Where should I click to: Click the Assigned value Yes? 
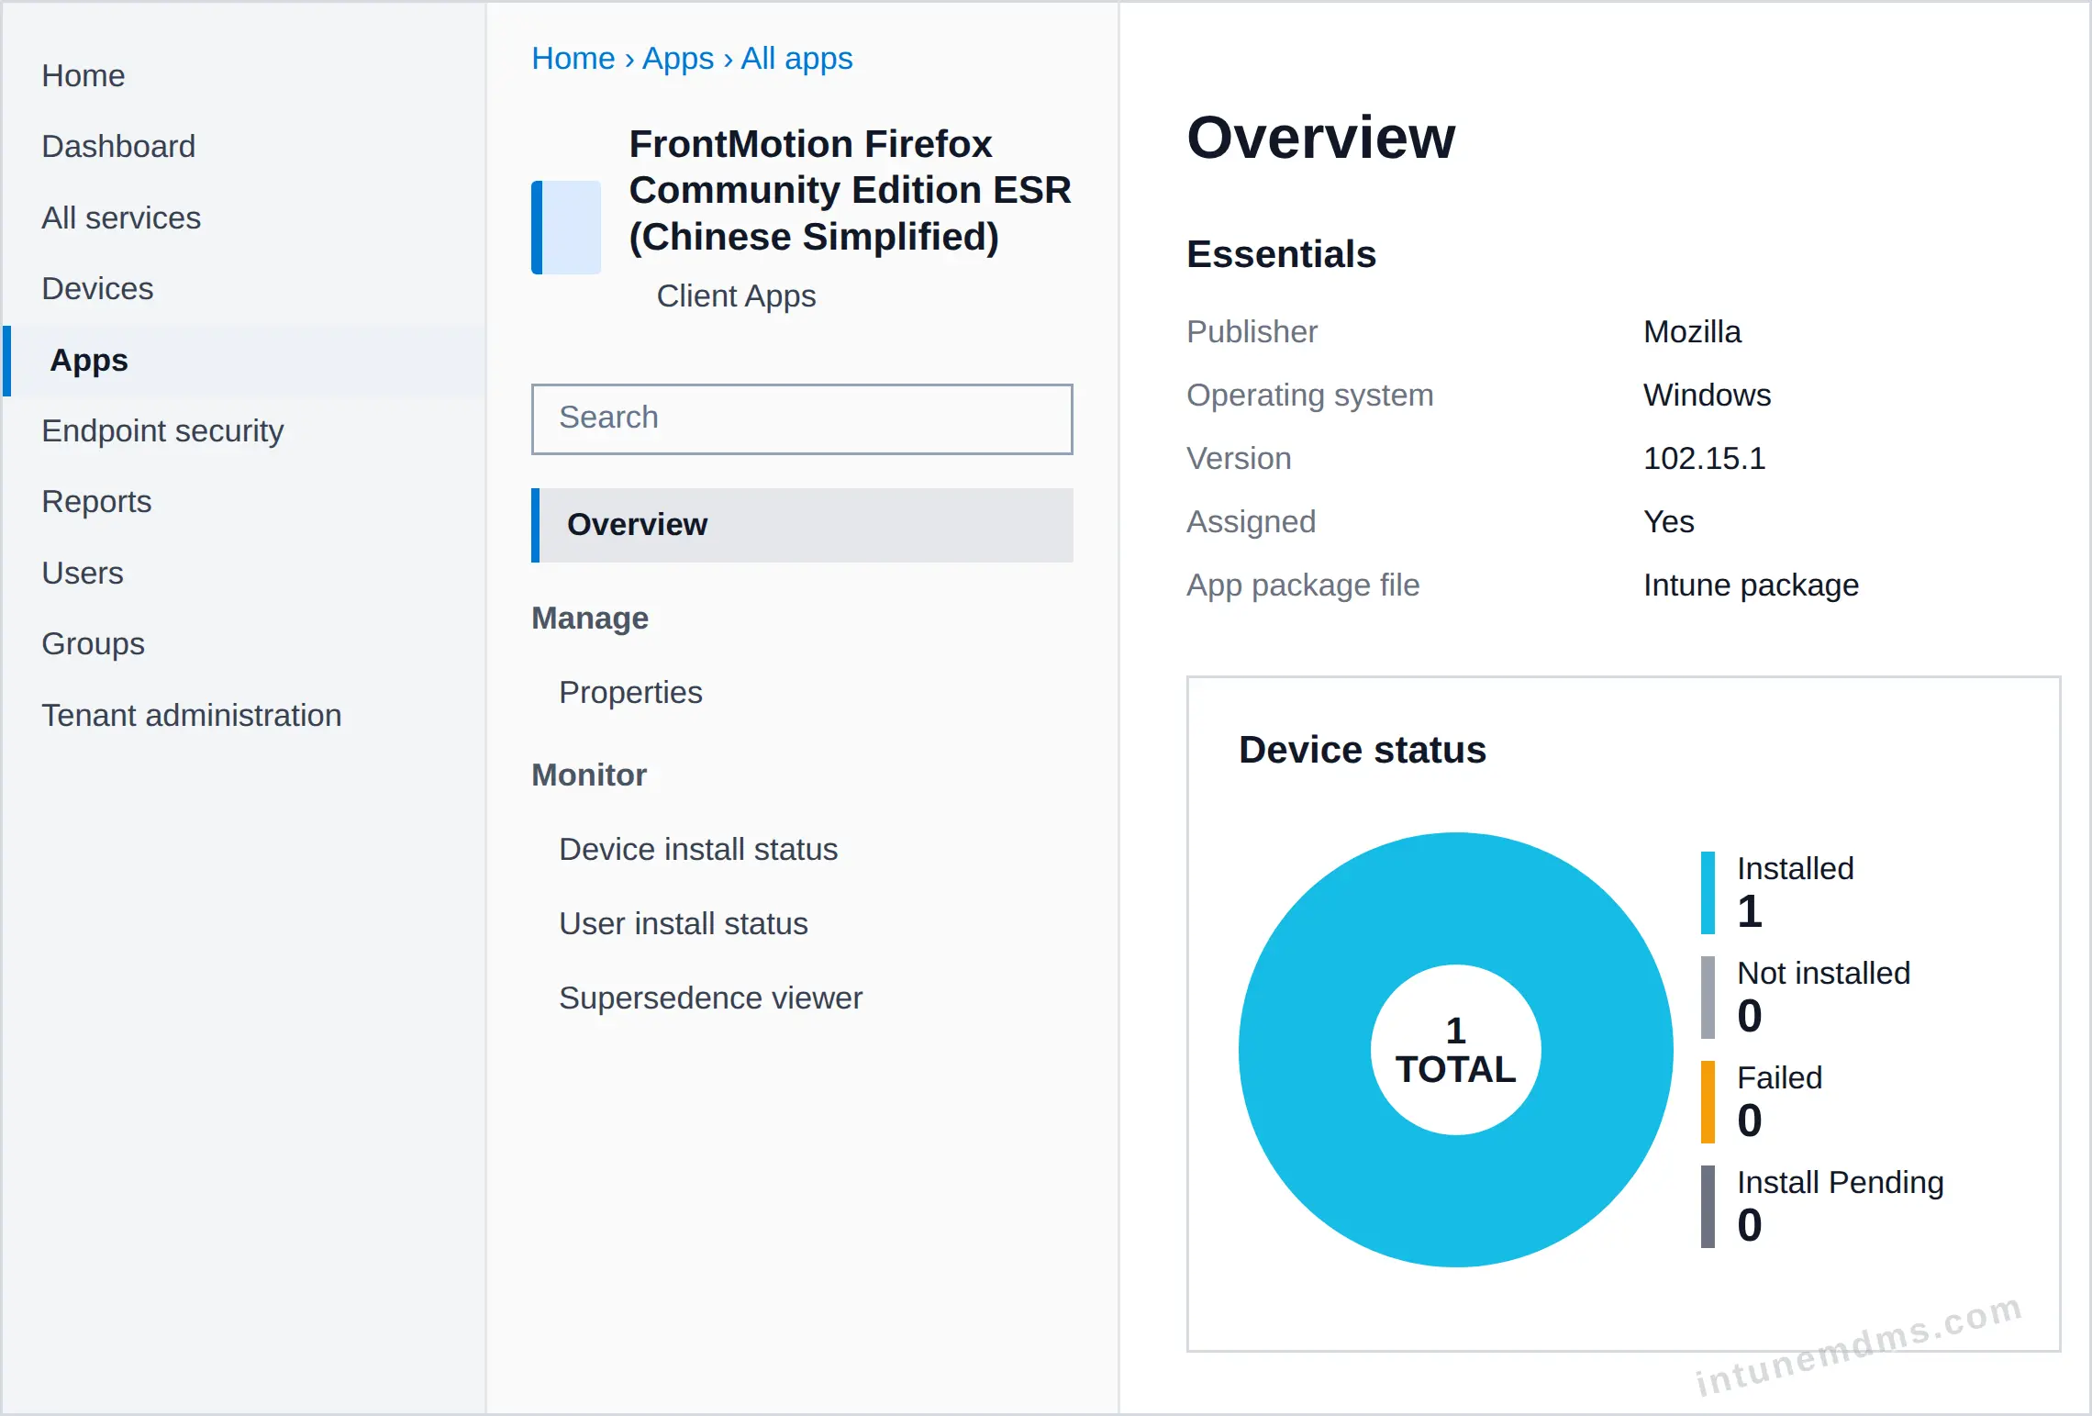pyautogui.click(x=1669, y=521)
